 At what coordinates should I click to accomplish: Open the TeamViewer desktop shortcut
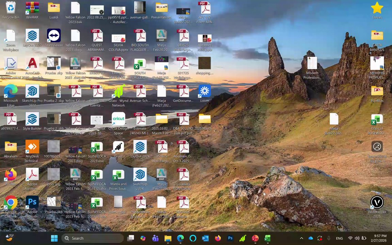(x=54, y=38)
